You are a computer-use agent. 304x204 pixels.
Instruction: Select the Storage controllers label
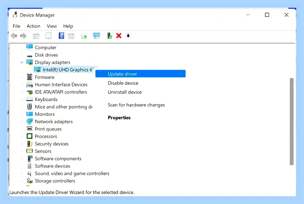[55, 181]
